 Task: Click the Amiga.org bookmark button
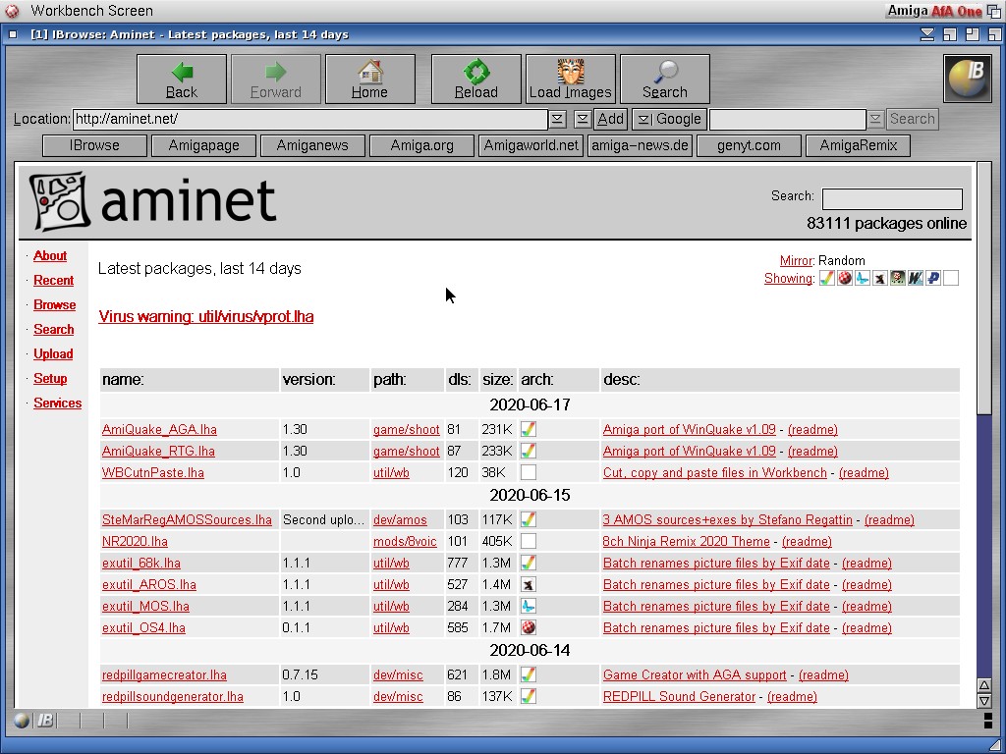pyautogui.click(x=421, y=145)
